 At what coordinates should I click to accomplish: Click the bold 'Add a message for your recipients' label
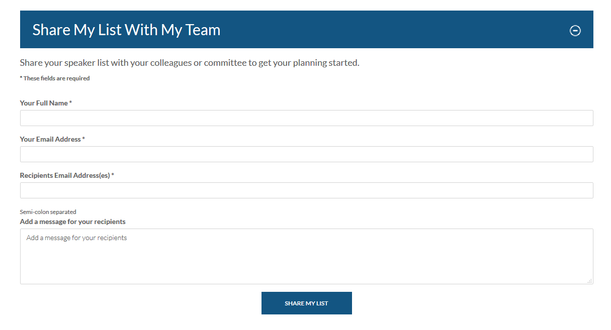(72, 222)
